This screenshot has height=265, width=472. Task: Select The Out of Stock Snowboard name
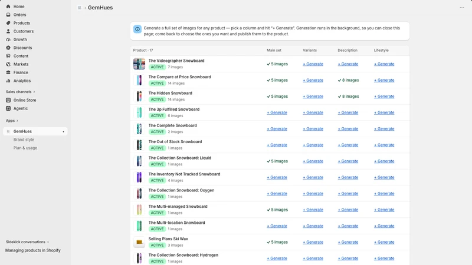175,142
